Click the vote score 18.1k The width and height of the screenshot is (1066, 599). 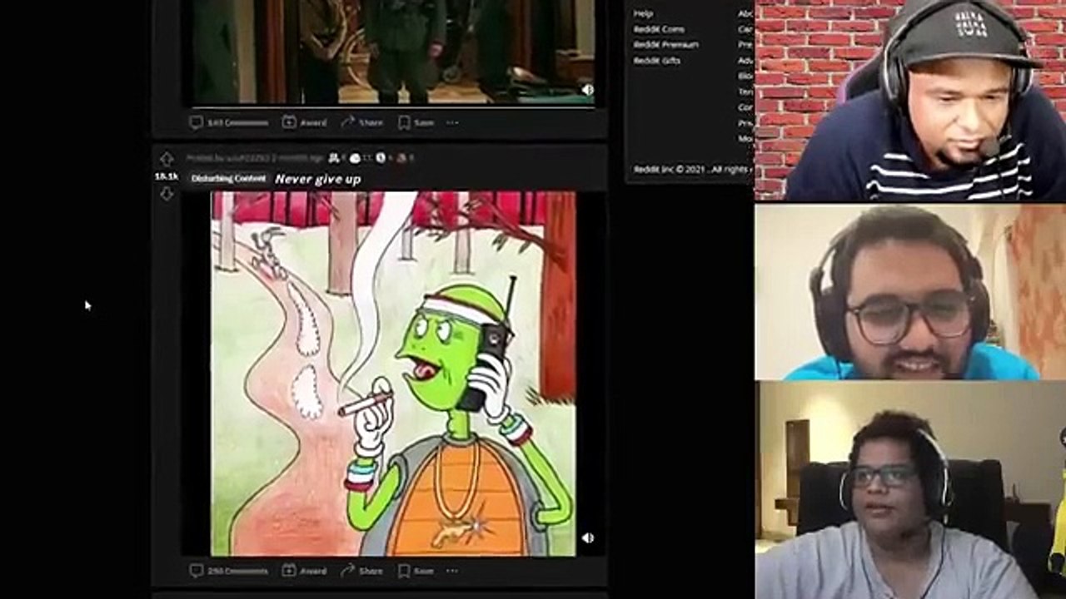[x=167, y=176]
